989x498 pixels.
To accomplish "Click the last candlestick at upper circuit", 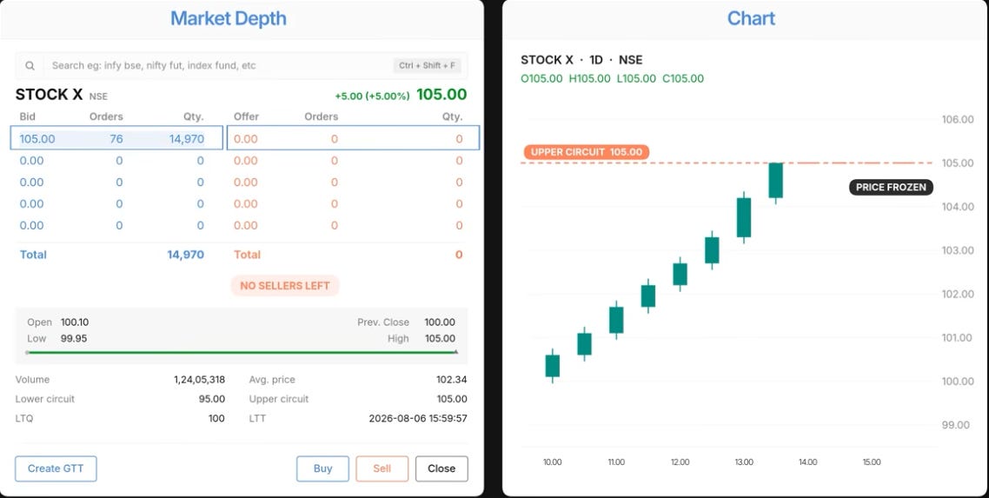I will click(776, 183).
